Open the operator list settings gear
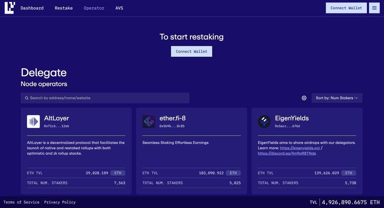This screenshot has height=208, width=384. pos(304,98)
